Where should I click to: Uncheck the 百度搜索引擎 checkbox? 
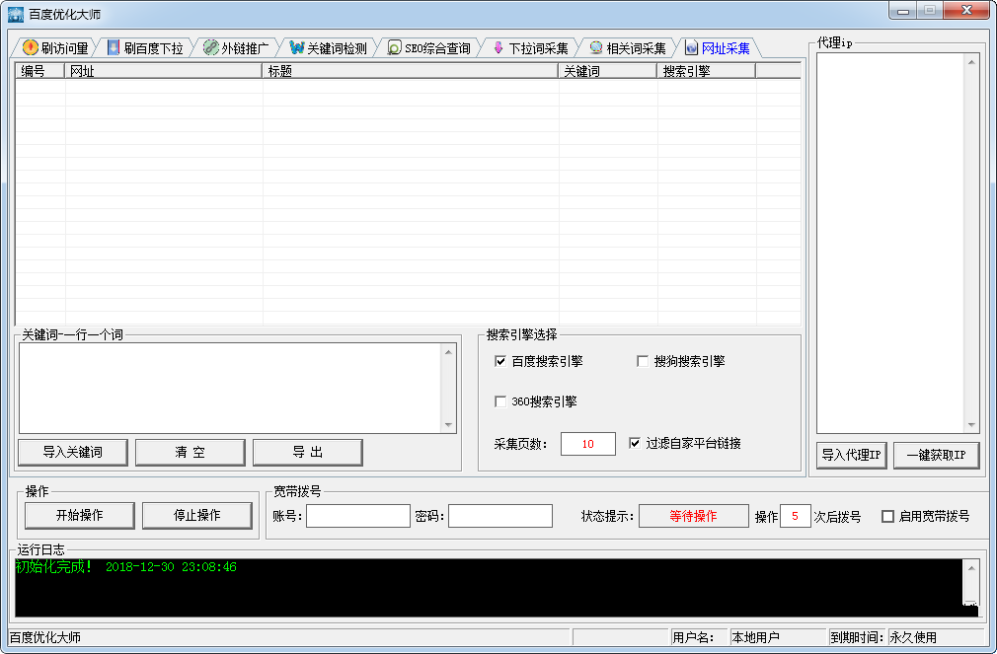tap(500, 361)
